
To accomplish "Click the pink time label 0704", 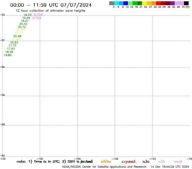I will point(38,15).
